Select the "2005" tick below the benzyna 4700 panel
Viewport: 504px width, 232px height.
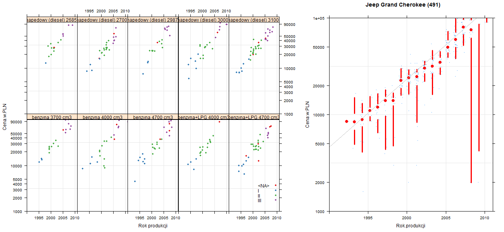(x=164, y=218)
